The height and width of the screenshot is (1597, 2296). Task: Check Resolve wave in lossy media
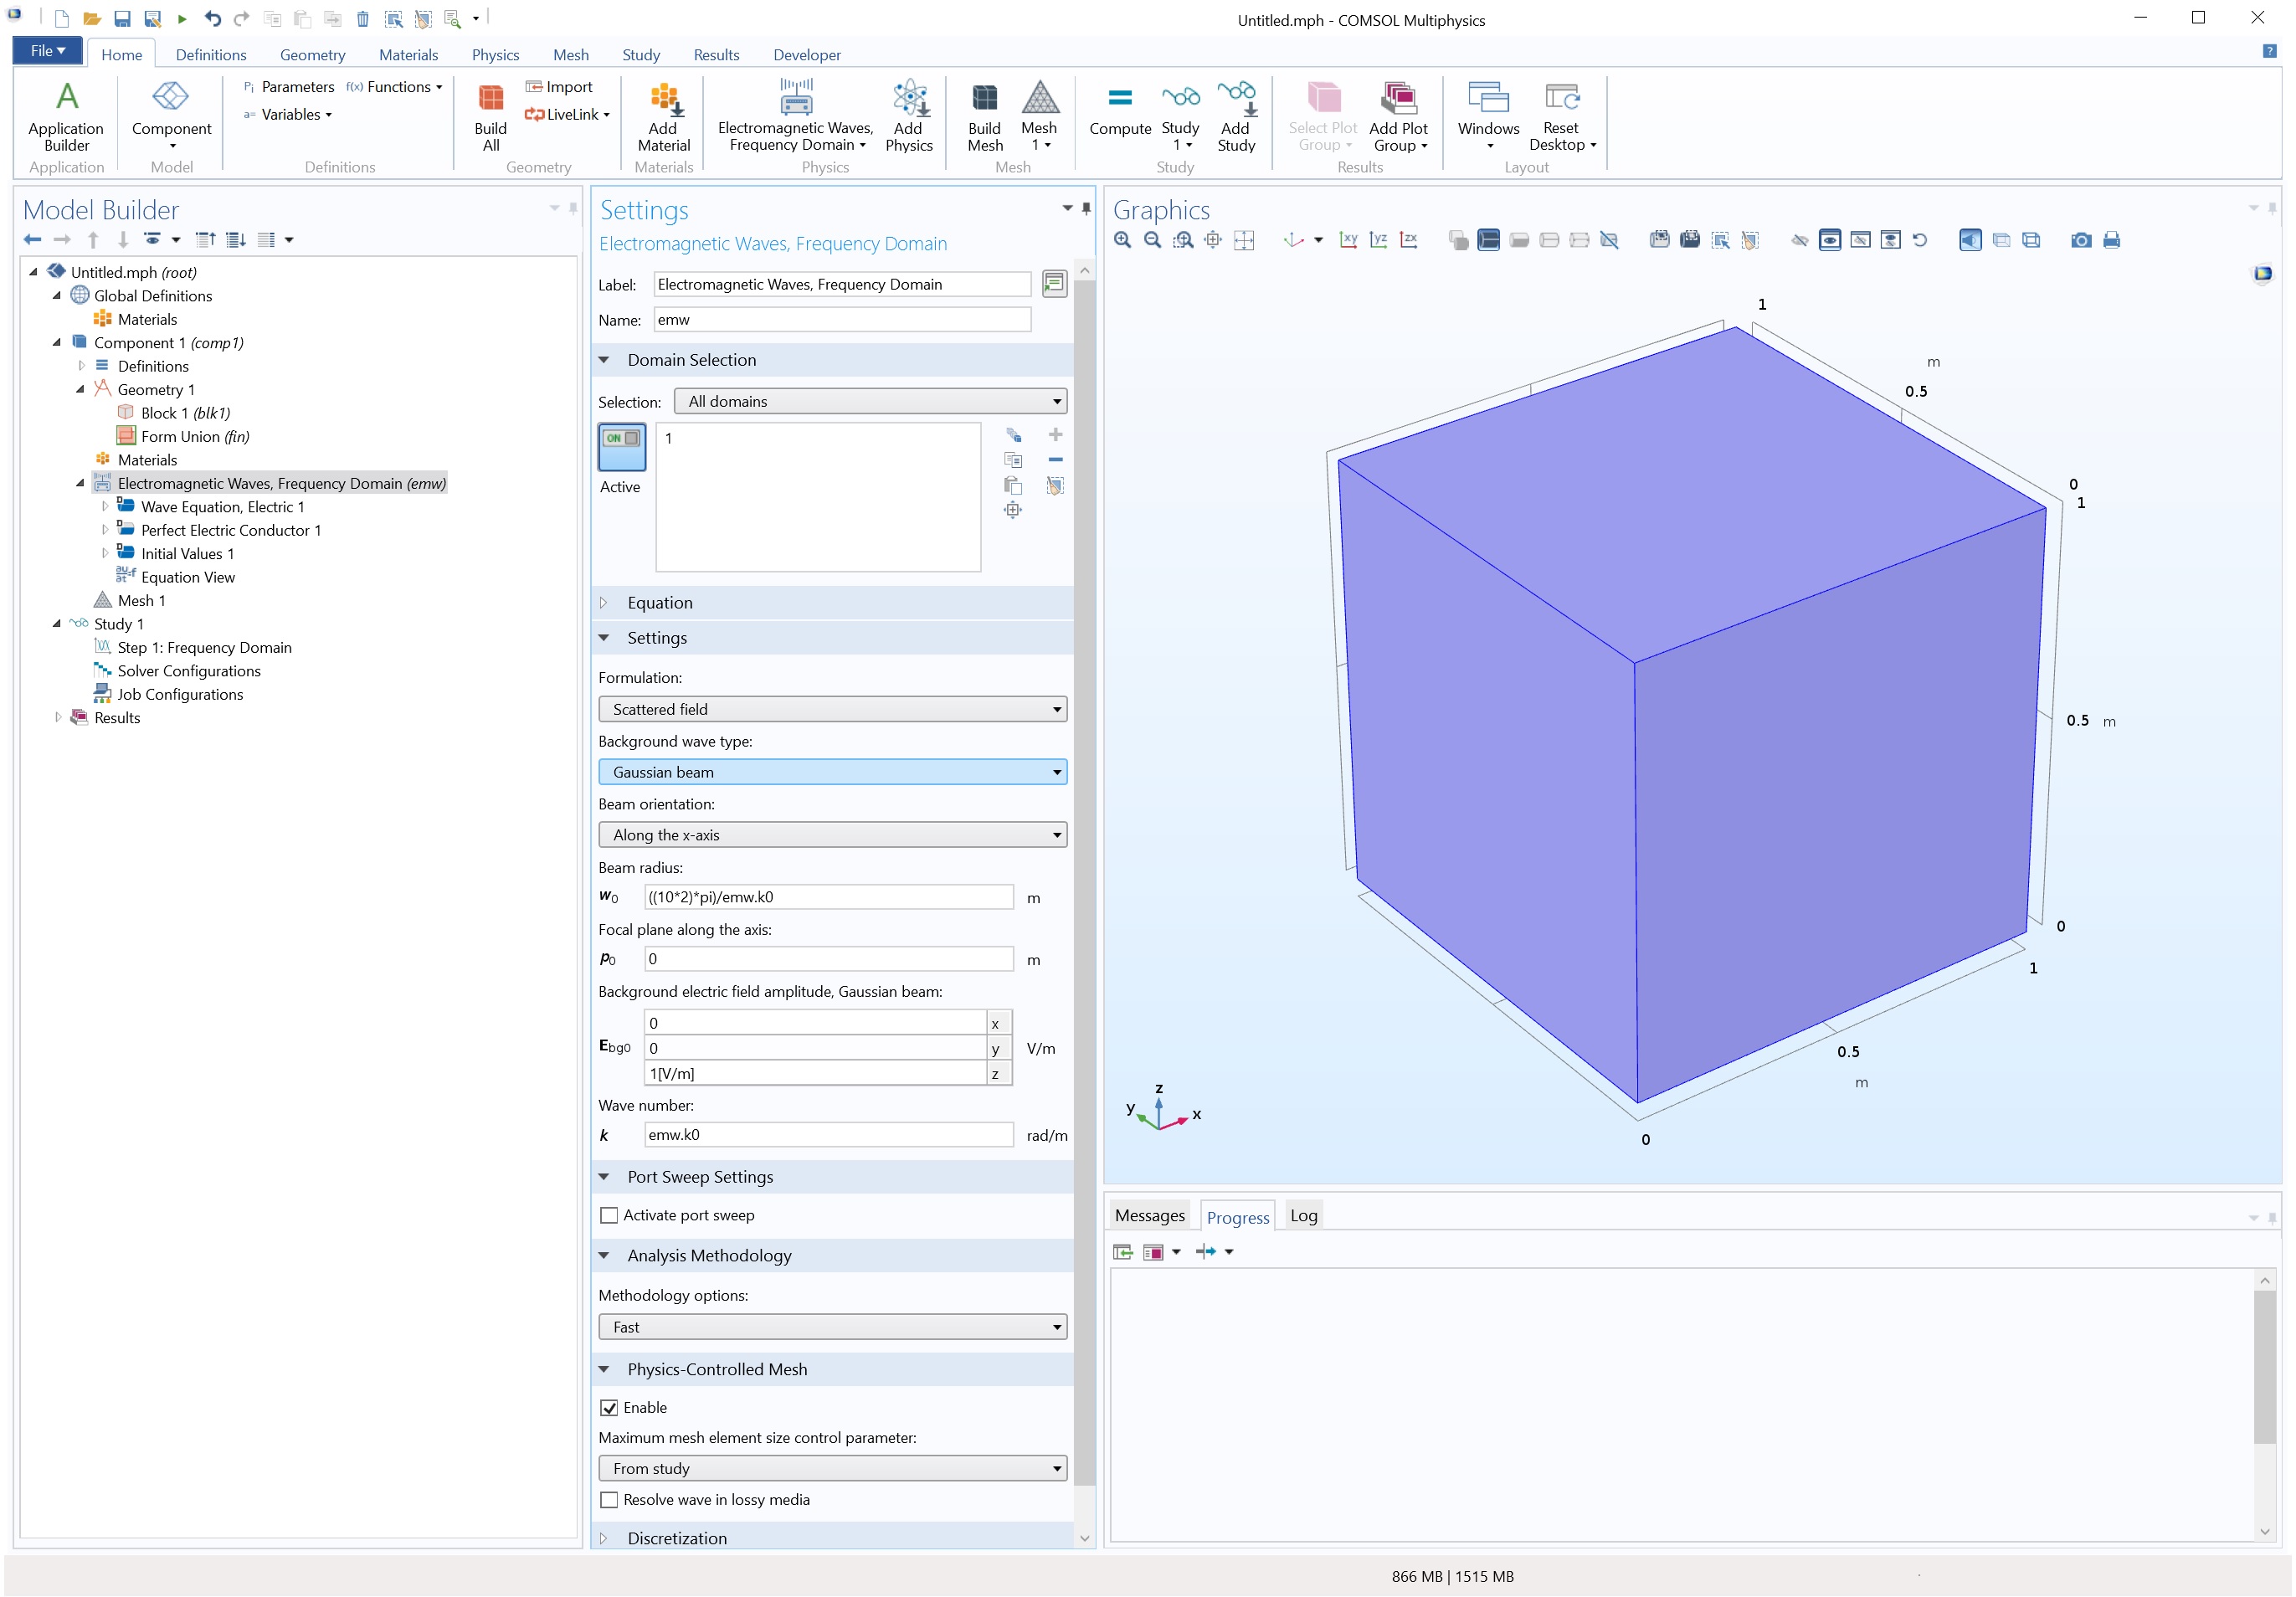(x=609, y=1499)
